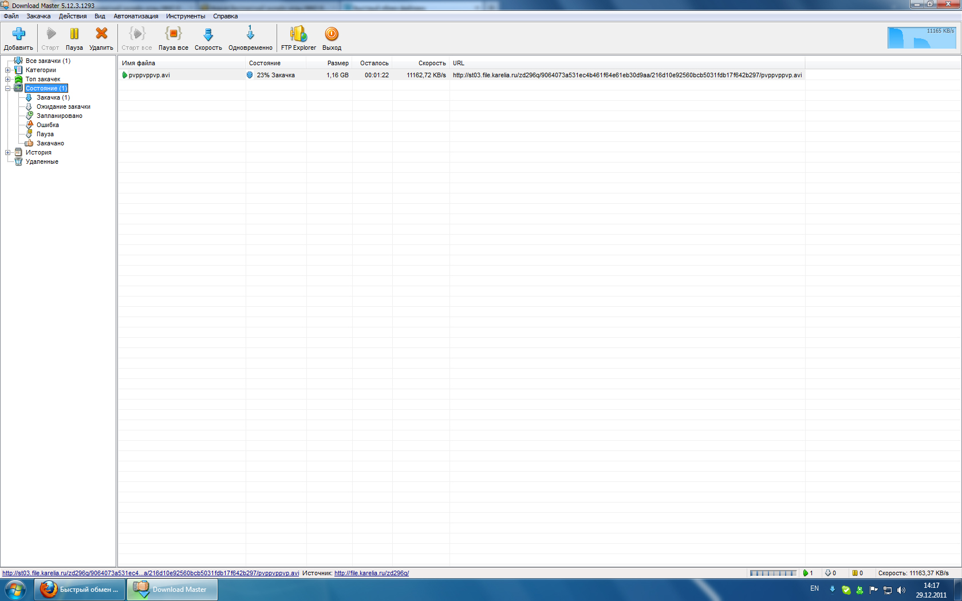Open the file.karelia.ru source link in status bar
962x601 pixels.
pyautogui.click(x=371, y=573)
